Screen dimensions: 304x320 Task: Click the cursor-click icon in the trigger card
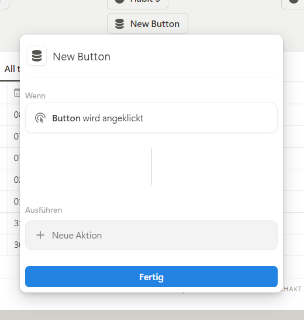pos(40,118)
